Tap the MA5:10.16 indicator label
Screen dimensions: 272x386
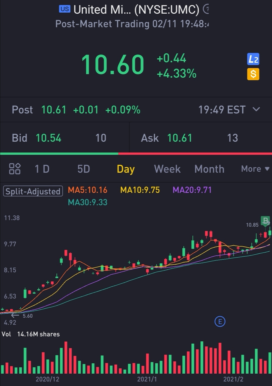[x=88, y=190]
